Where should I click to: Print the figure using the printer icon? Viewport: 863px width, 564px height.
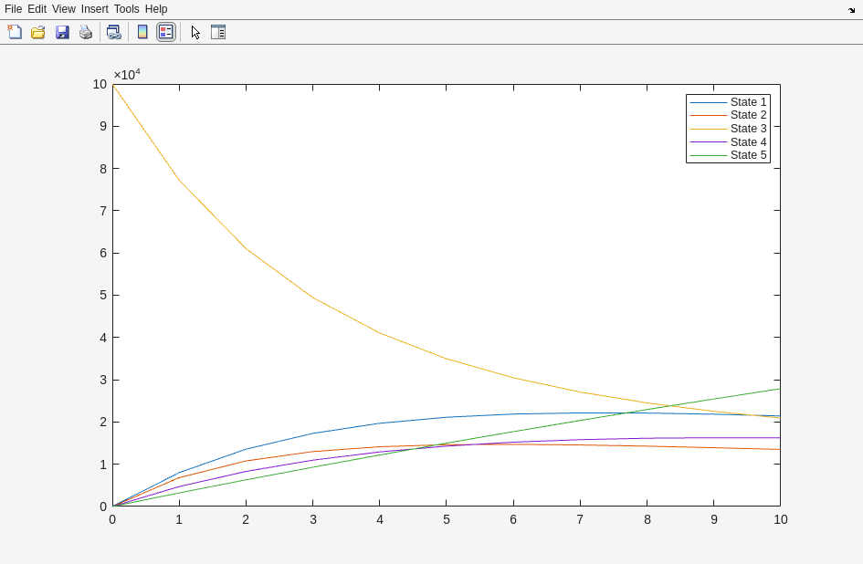click(86, 32)
